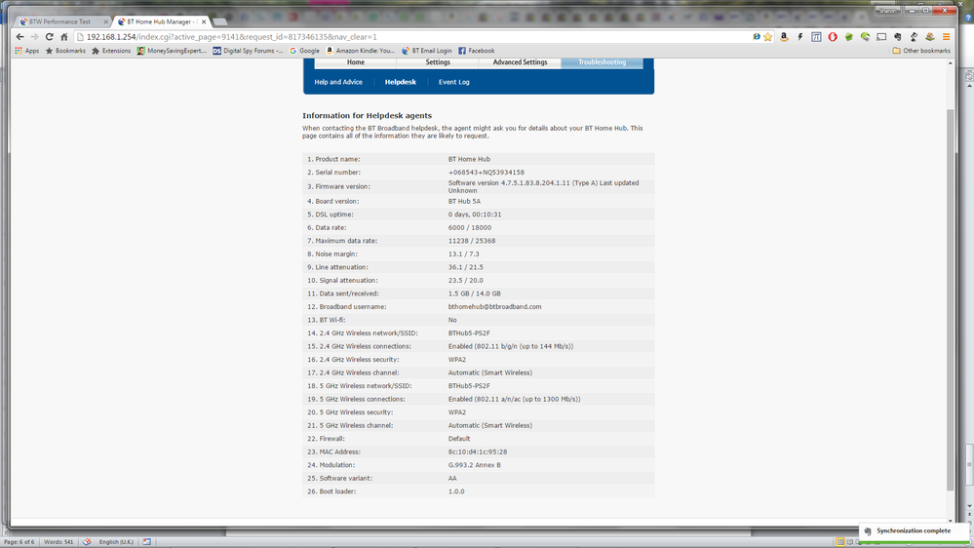Open the Bookmarks star shortcut
This screenshot has width=974, height=548.
(65, 51)
